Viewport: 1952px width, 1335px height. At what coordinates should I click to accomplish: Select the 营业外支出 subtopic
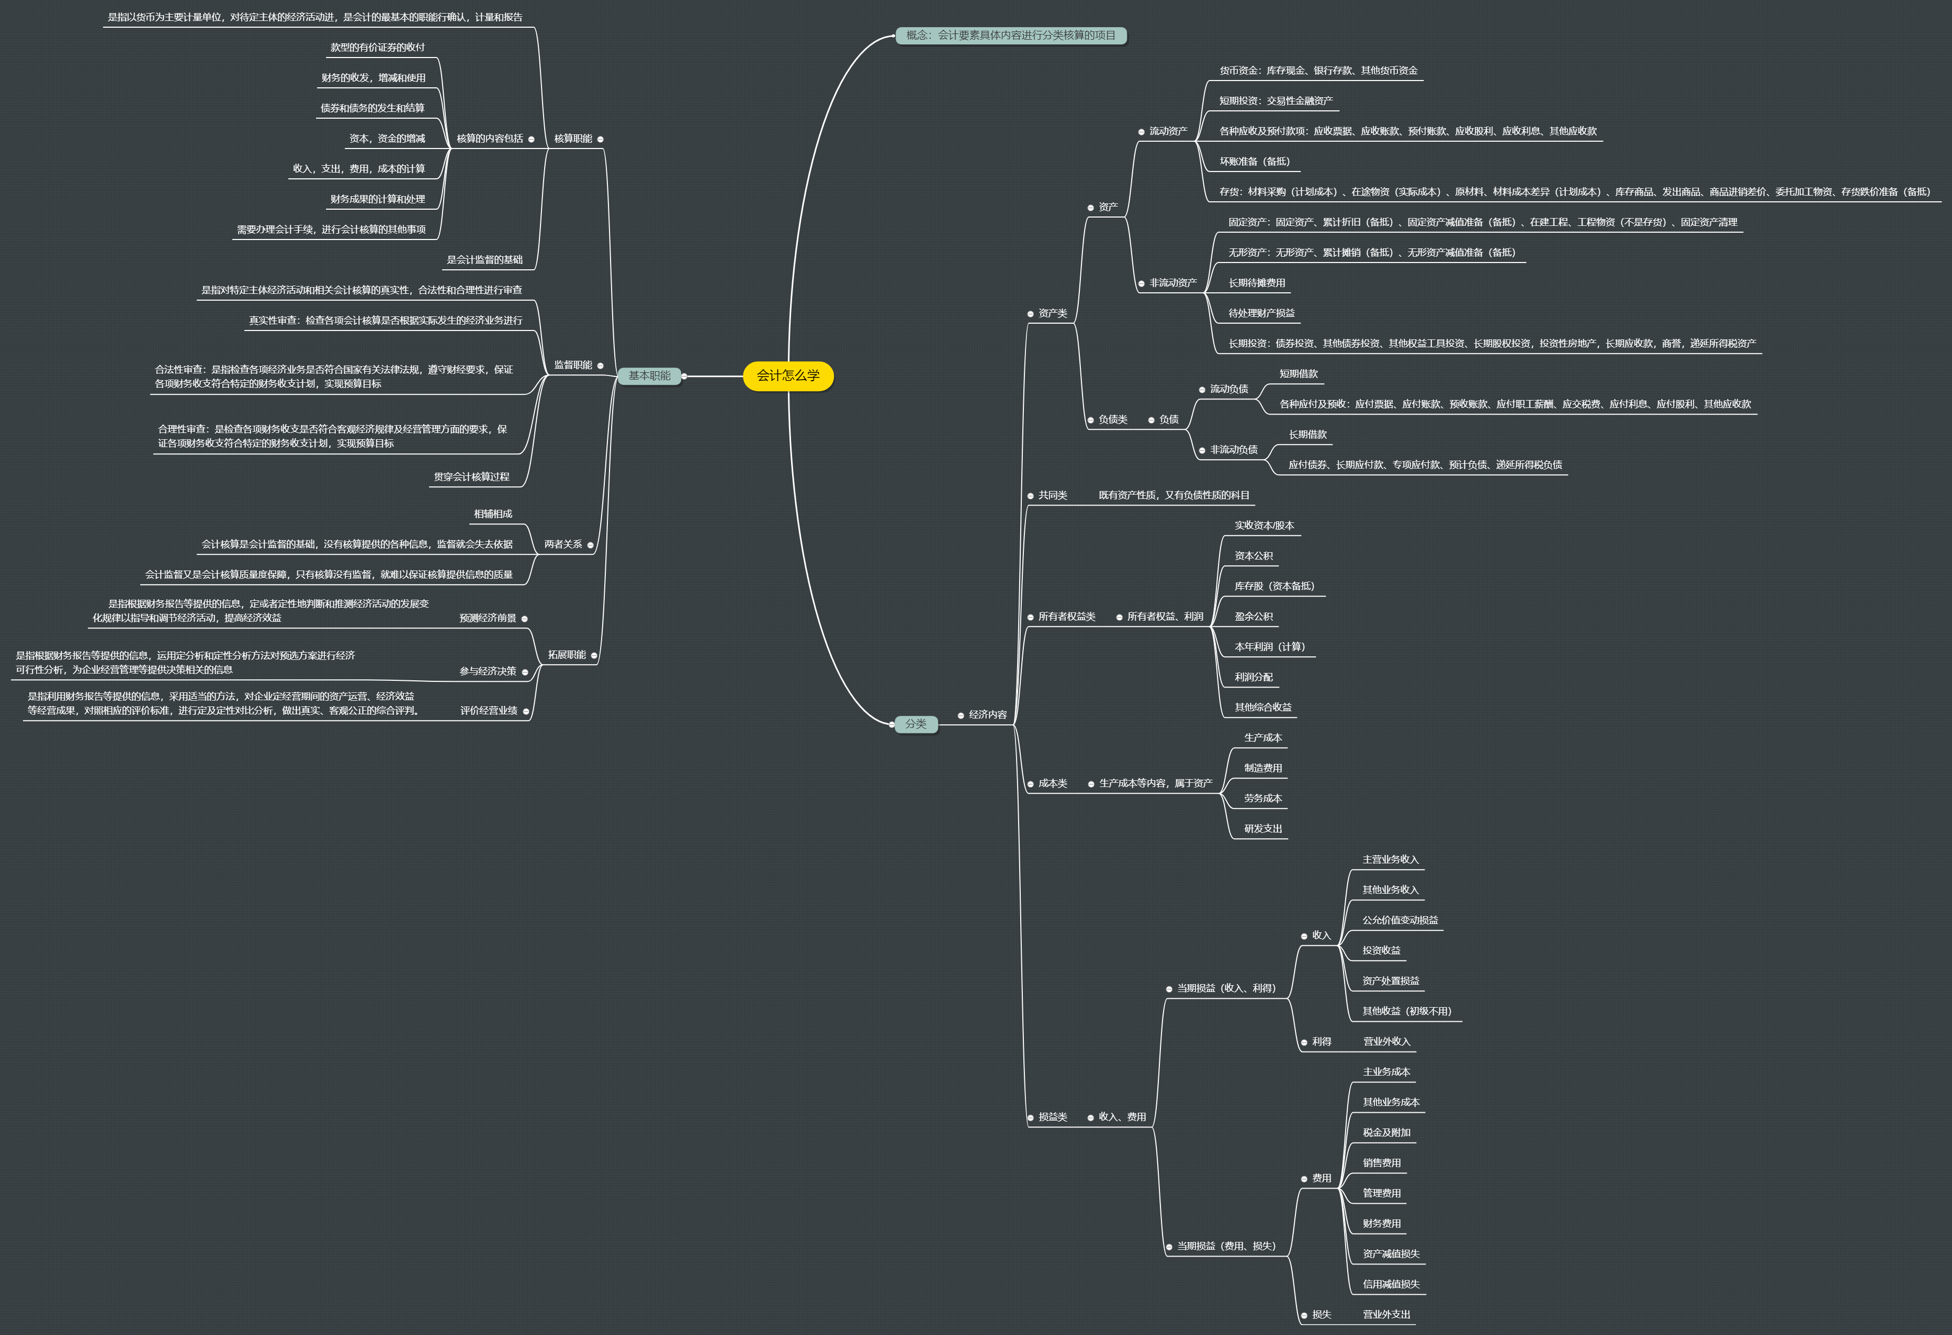pyautogui.click(x=1387, y=1315)
